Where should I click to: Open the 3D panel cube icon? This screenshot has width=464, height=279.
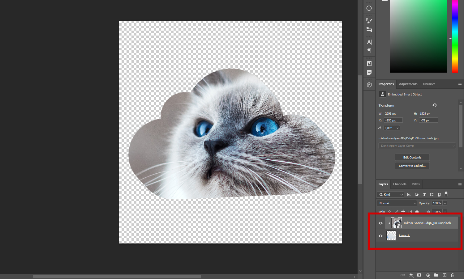tap(369, 85)
